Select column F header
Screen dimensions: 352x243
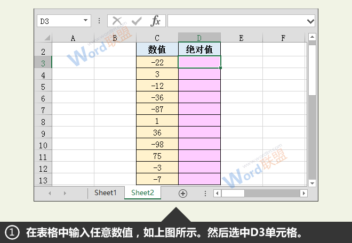coord(283,38)
